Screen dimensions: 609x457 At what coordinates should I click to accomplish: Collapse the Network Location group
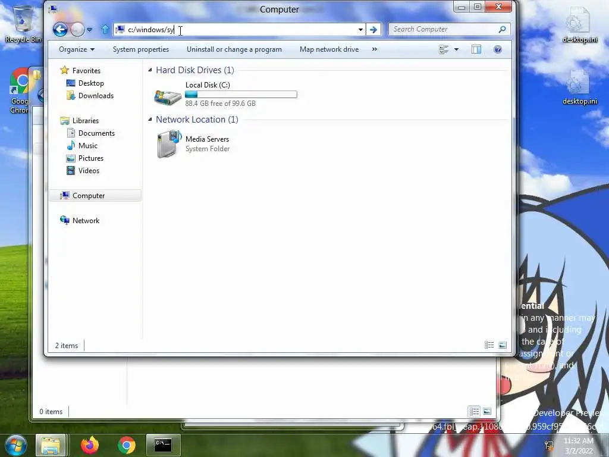coord(150,119)
